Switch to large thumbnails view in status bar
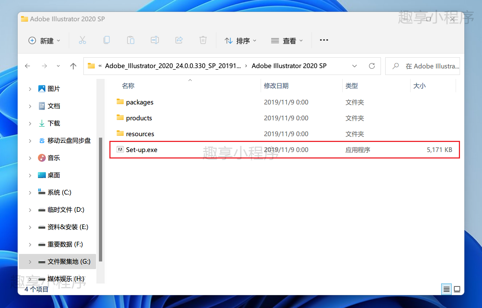 coord(457,289)
